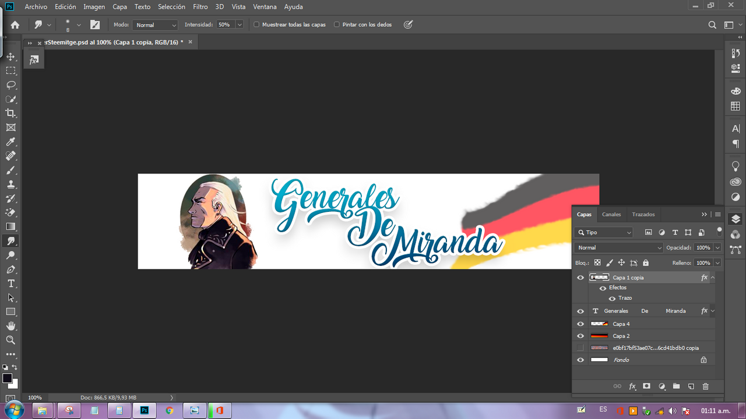This screenshot has width=746, height=419.
Task: Select the Path Selection tool
Action: coord(10,297)
